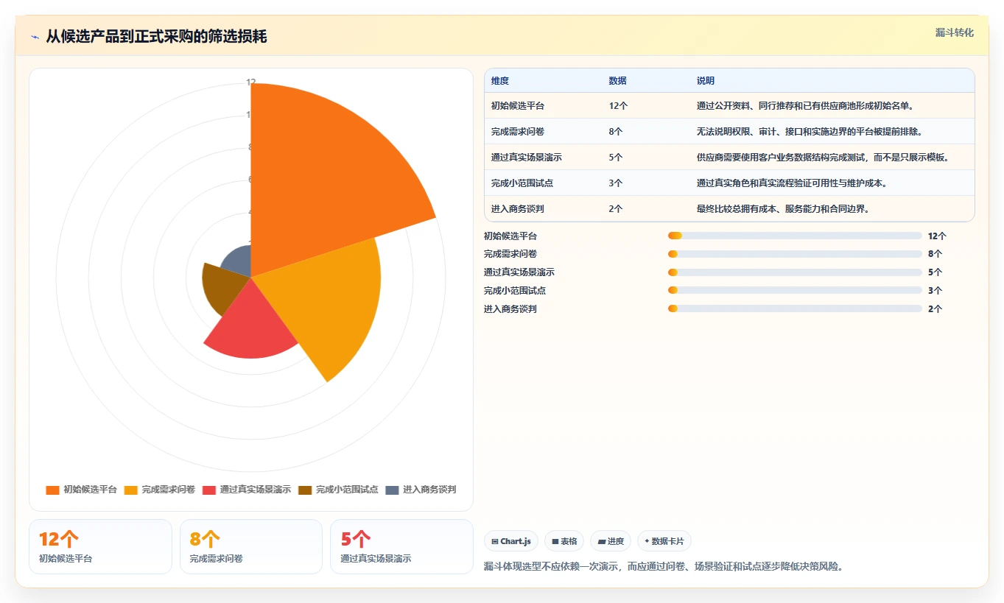
Task: Click the lightning icon beside the title
Action: coord(35,37)
